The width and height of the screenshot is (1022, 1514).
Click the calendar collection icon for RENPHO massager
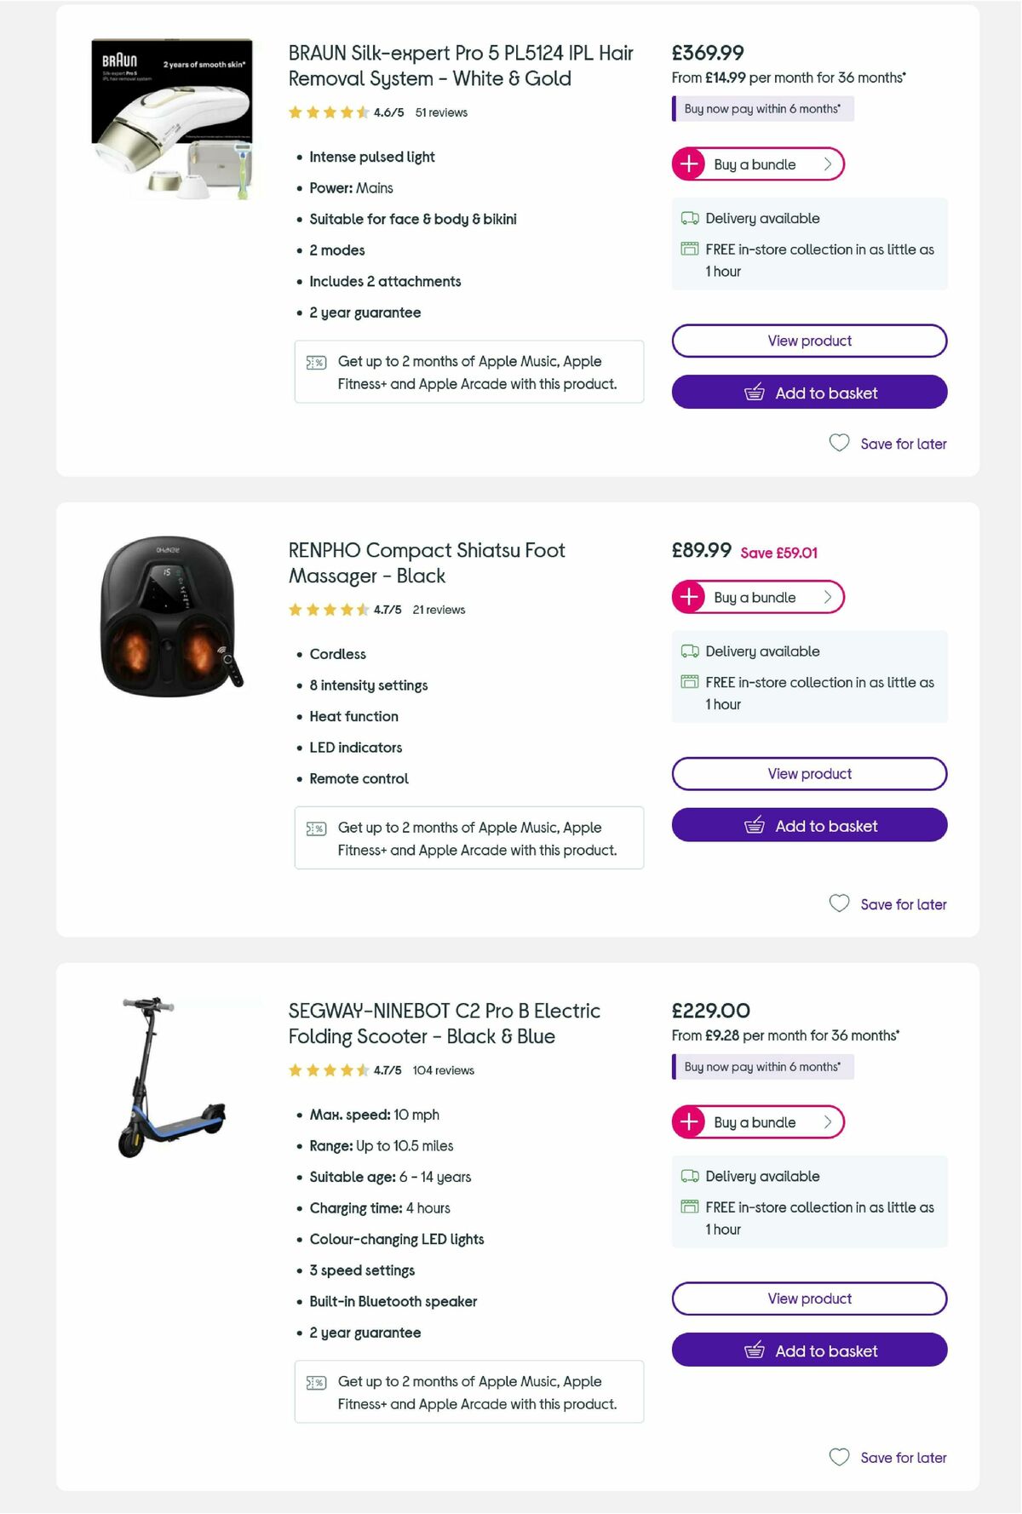pos(689,682)
